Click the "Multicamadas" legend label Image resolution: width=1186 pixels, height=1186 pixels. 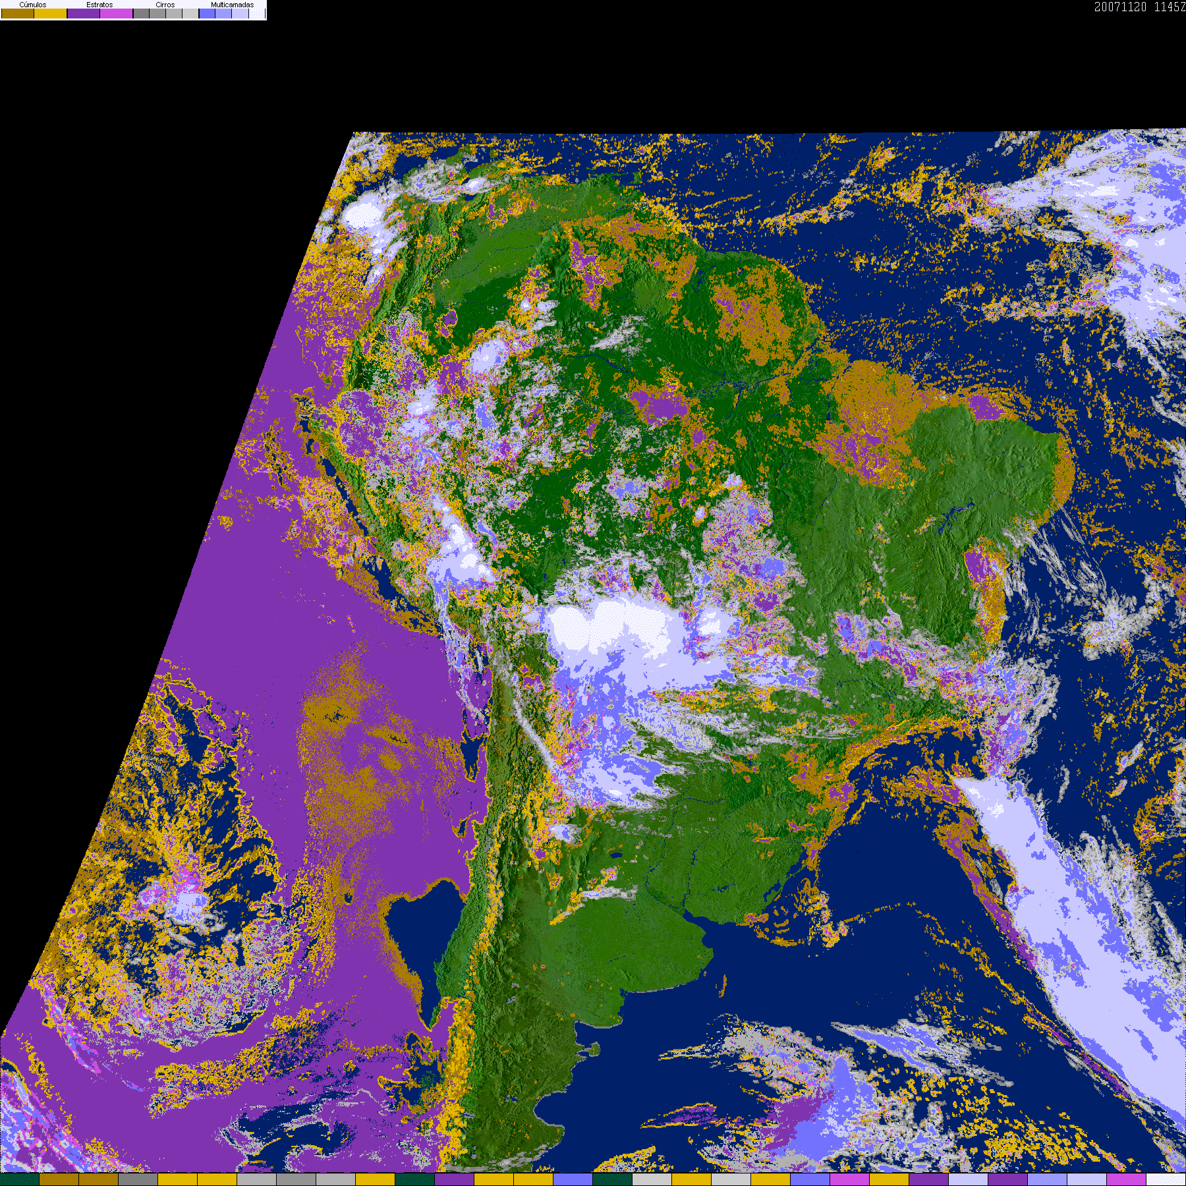(233, 5)
